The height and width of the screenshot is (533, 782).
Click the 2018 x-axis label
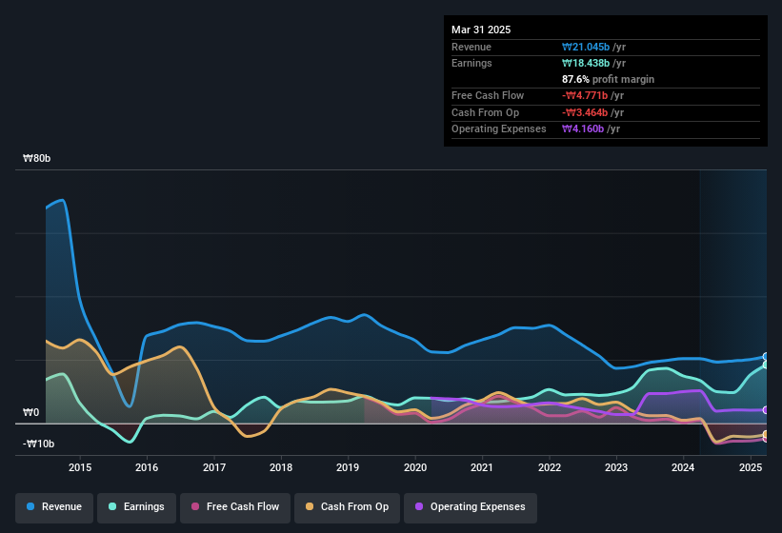coord(281,467)
